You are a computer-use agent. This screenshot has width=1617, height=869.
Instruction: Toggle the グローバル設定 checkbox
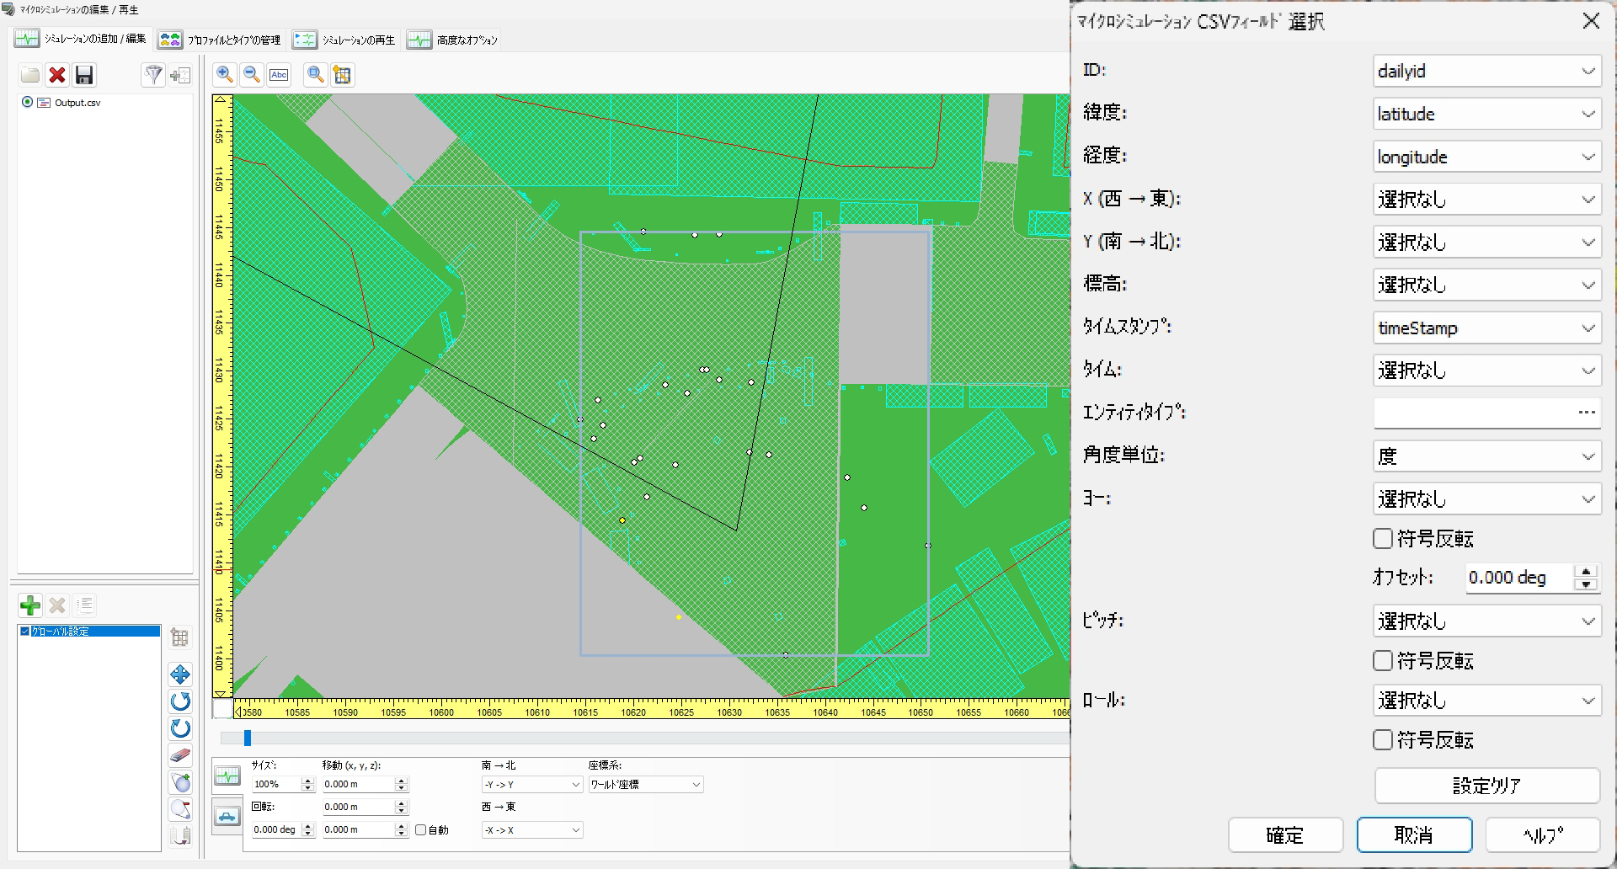click(x=25, y=631)
